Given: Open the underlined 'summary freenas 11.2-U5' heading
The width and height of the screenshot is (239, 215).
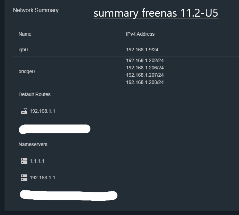Looking at the screenshot, I should [x=156, y=13].
